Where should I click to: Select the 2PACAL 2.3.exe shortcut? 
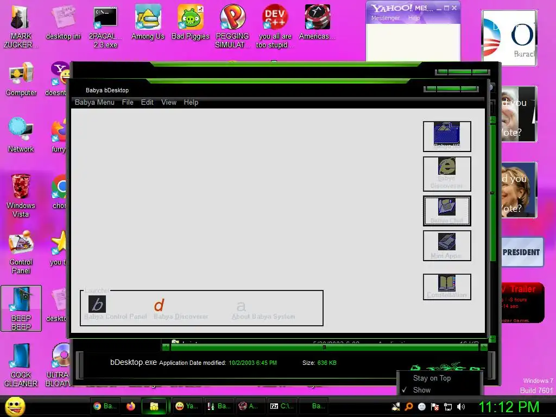(x=105, y=27)
